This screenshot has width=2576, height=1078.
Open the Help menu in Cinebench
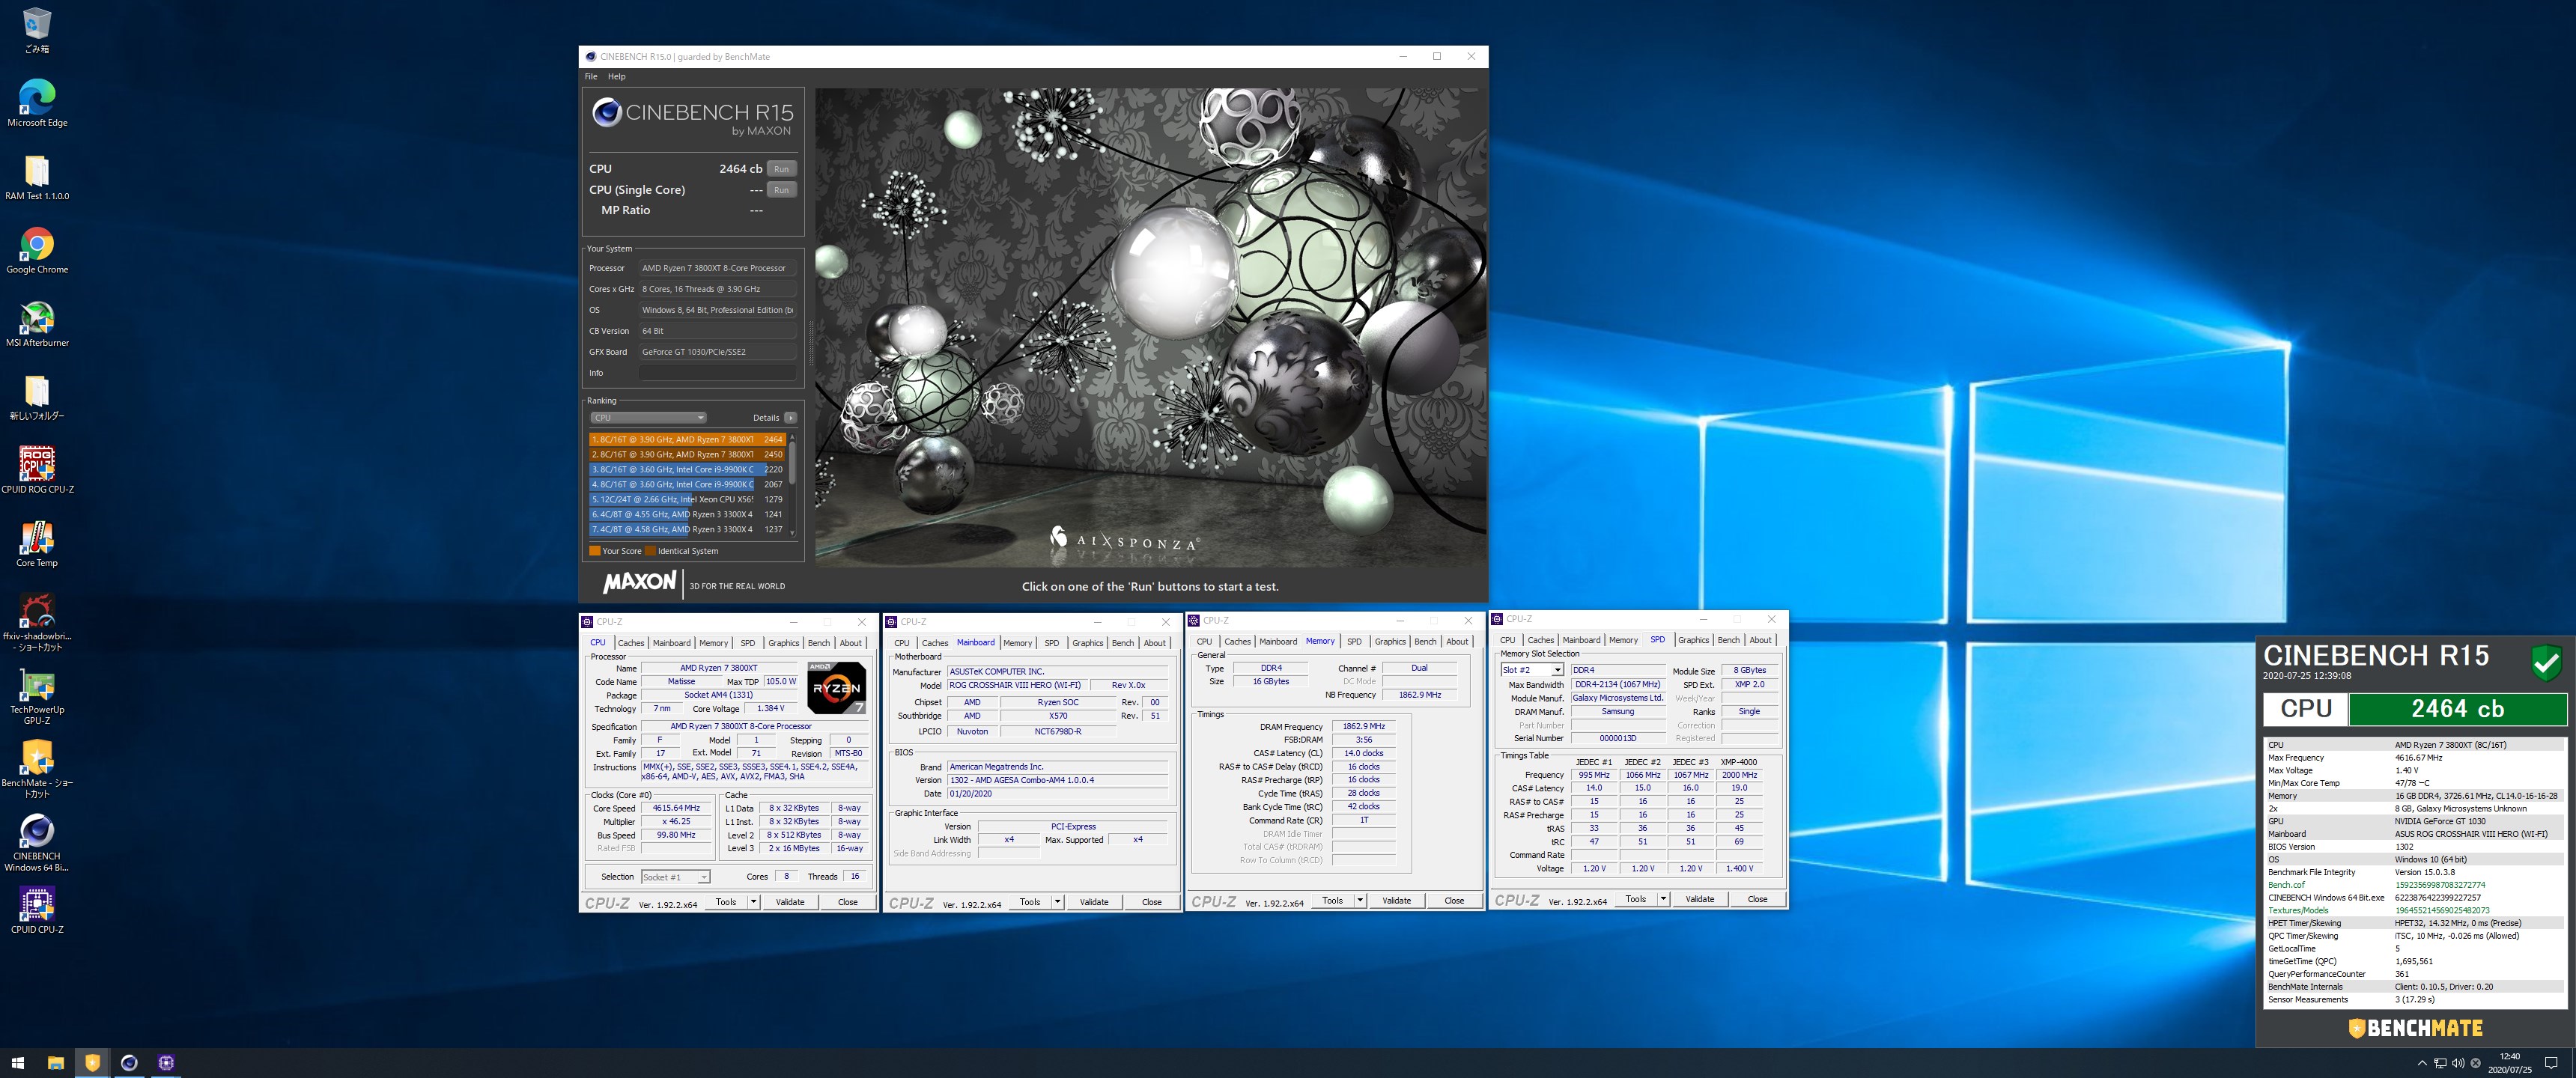[x=617, y=76]
